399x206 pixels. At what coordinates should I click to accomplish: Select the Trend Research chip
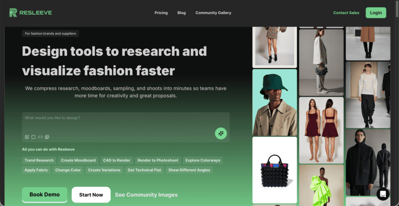coord(39,160)
